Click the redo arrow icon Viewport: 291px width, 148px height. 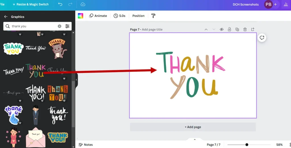point(70,4)
